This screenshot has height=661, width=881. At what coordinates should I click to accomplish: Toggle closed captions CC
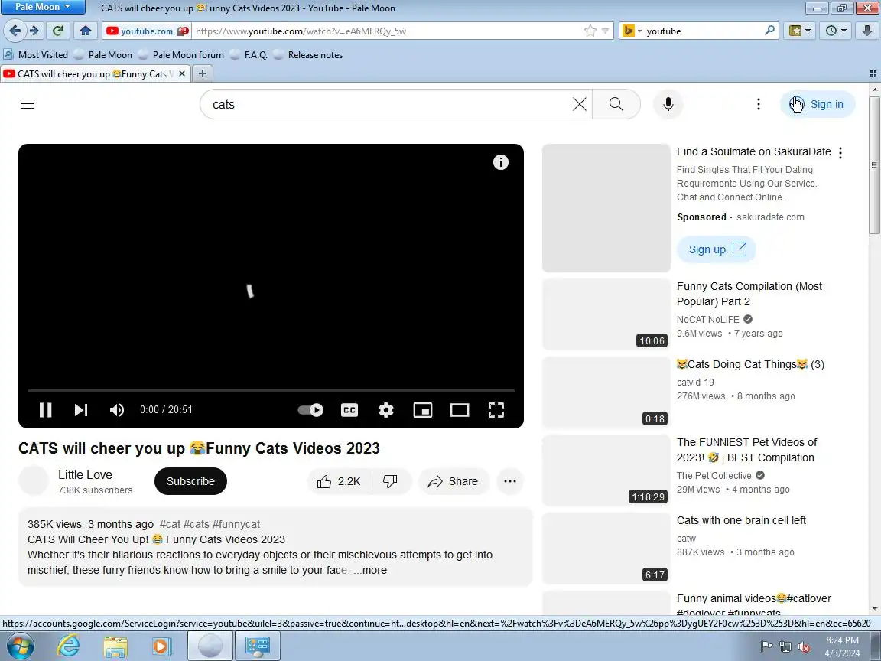tap(349, 410)
